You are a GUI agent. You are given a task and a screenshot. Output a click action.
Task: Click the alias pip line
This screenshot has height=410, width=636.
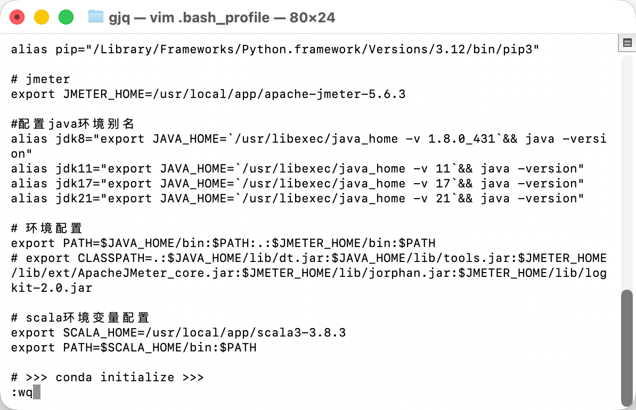point(275,50)
